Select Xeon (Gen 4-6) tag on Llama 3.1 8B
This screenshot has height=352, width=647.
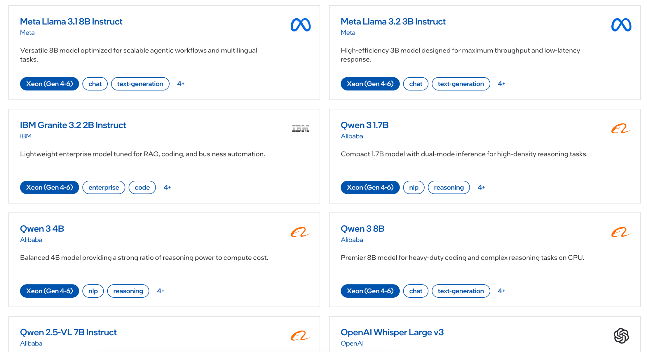coord(50,84)
